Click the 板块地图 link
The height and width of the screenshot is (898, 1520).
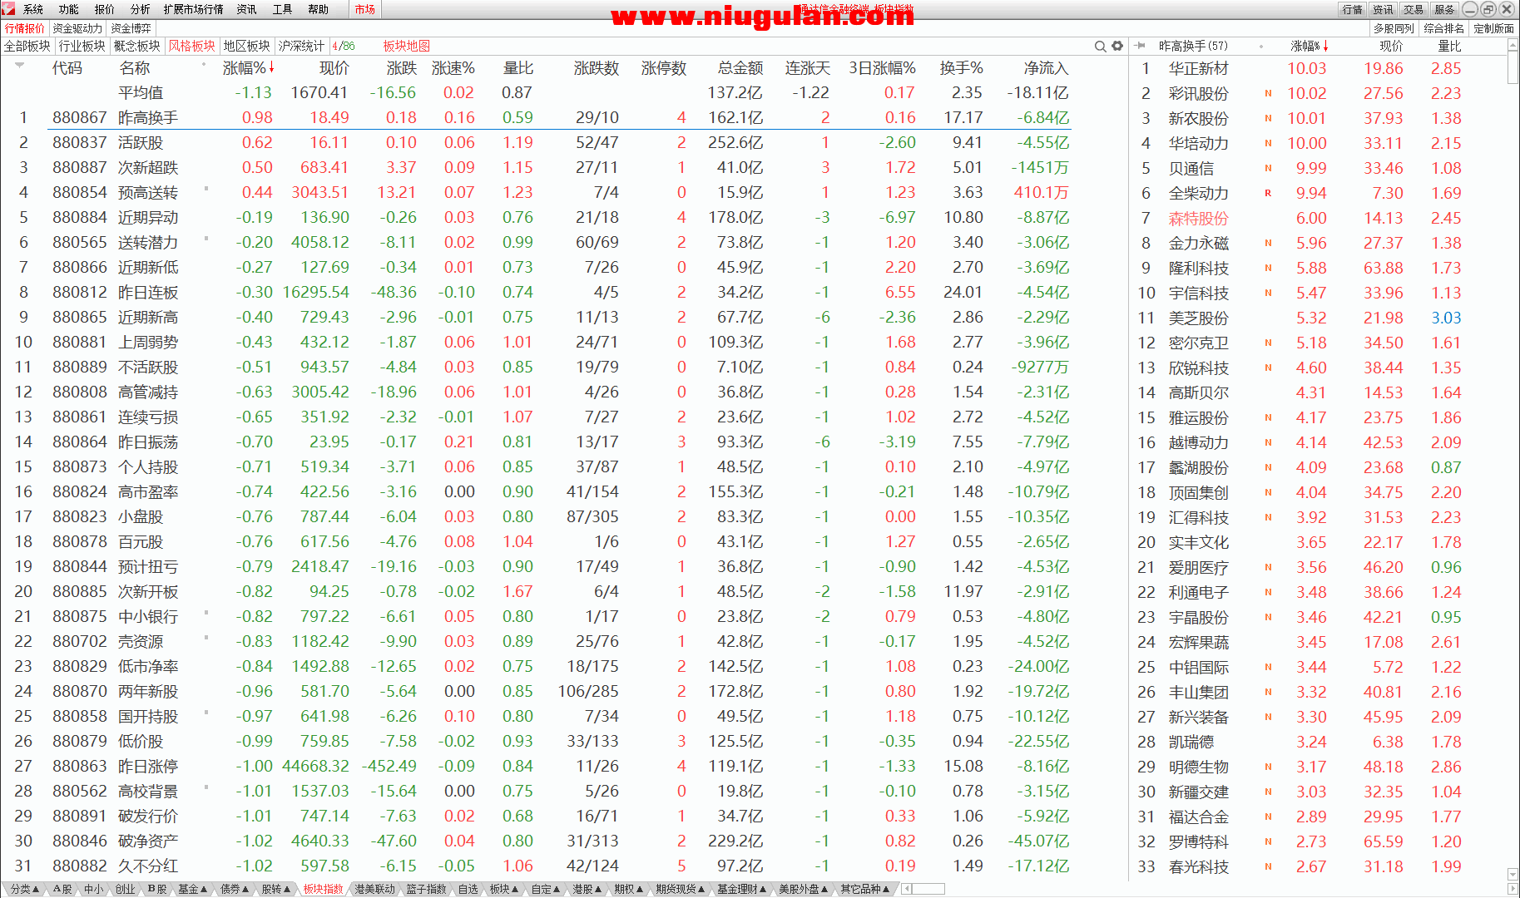click(406, 46)
